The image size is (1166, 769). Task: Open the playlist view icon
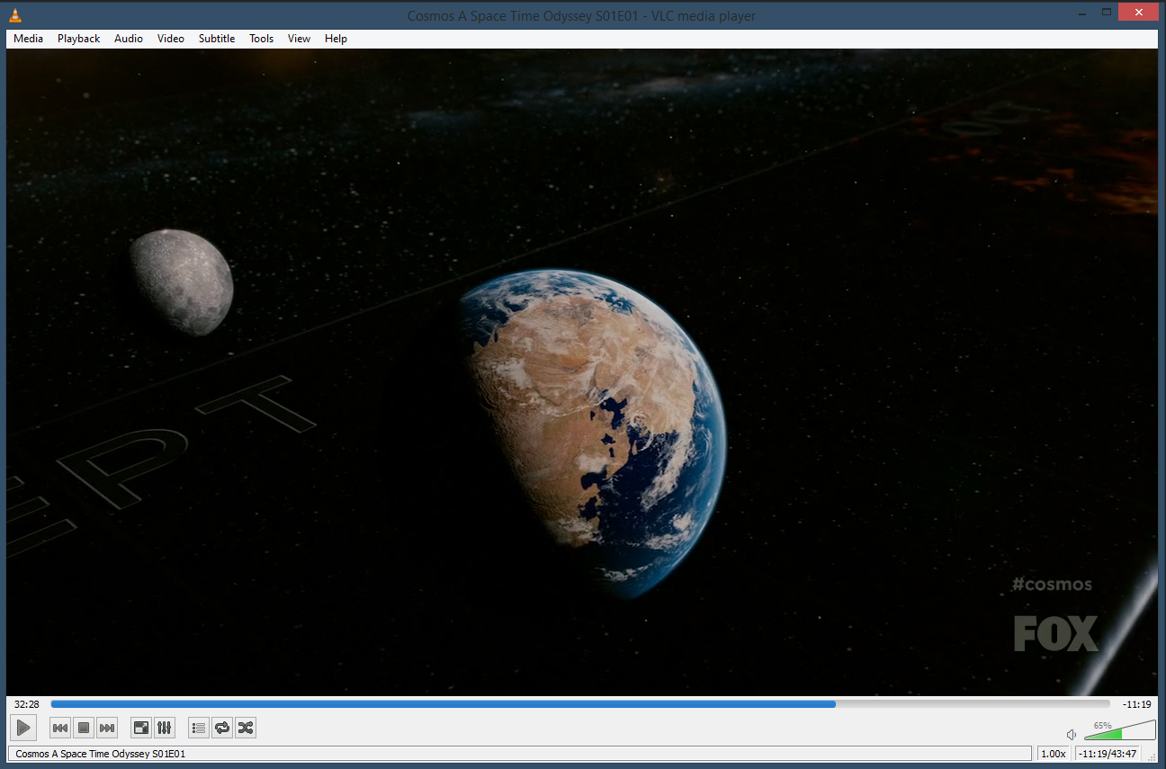(x=199, y=728)
